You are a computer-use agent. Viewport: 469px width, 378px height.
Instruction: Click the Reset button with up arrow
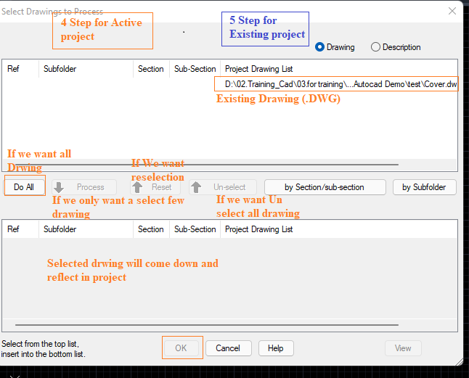(155, 187)
